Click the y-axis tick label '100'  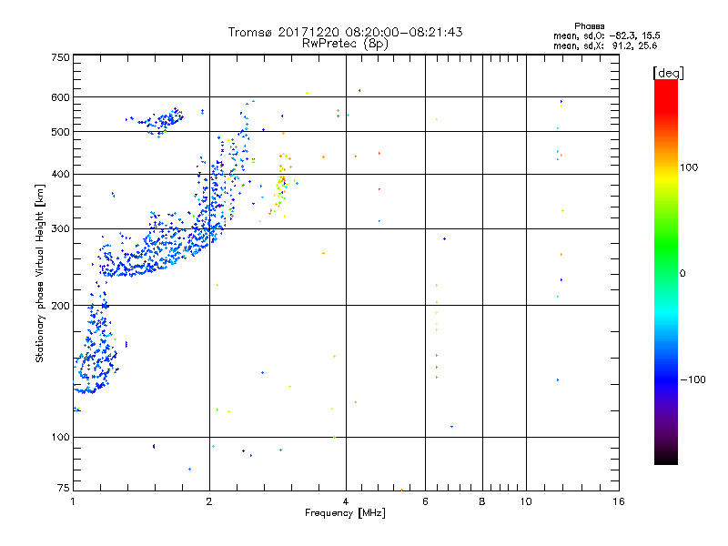[60, 437]
